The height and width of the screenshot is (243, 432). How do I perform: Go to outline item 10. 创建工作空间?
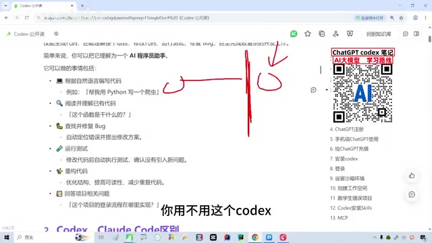pos(348,188)
